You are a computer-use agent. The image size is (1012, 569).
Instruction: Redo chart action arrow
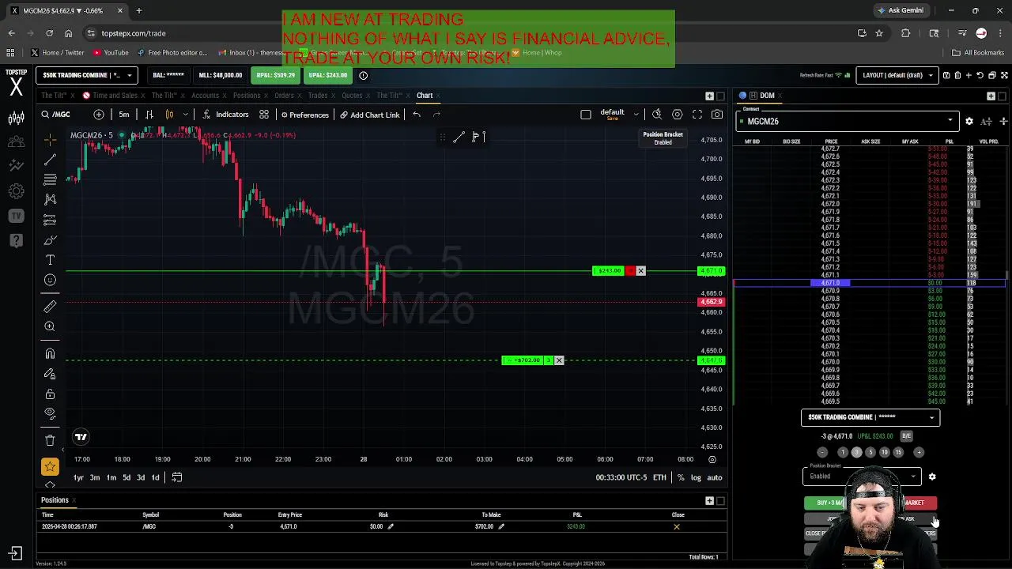pos(436,115)
